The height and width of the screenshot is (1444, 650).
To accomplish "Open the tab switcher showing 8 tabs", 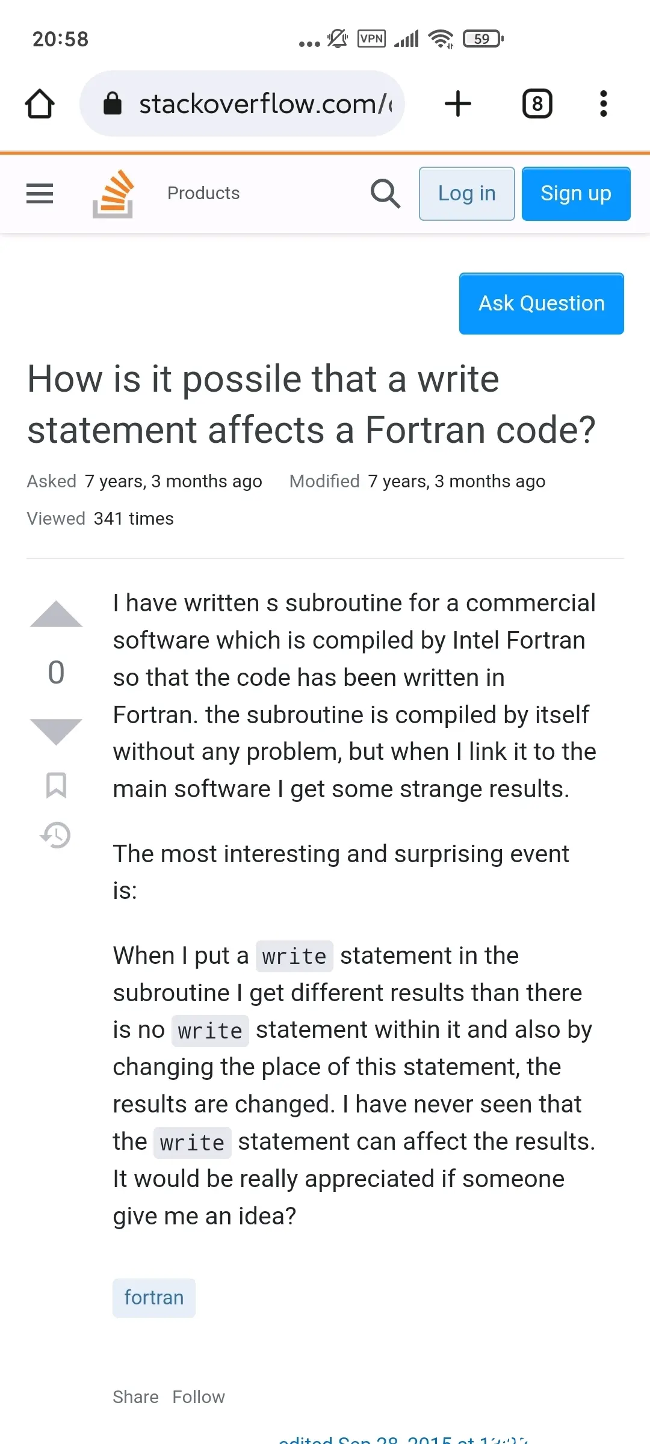I will pos(537,103).
